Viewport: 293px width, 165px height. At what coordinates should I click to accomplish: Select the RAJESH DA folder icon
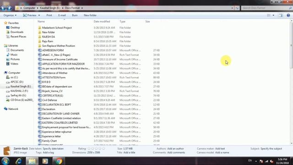40,37
